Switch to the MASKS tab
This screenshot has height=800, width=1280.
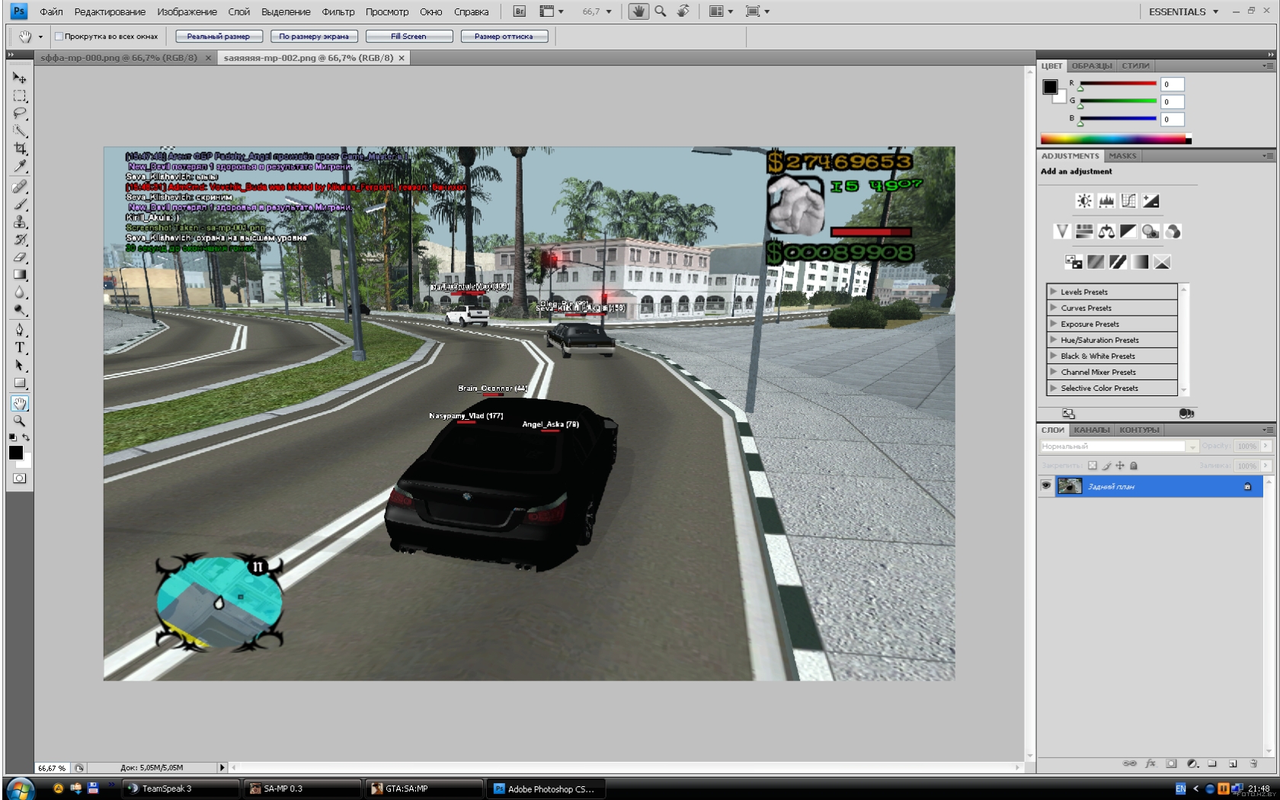pyautogui.click(x=1122, y=155)
